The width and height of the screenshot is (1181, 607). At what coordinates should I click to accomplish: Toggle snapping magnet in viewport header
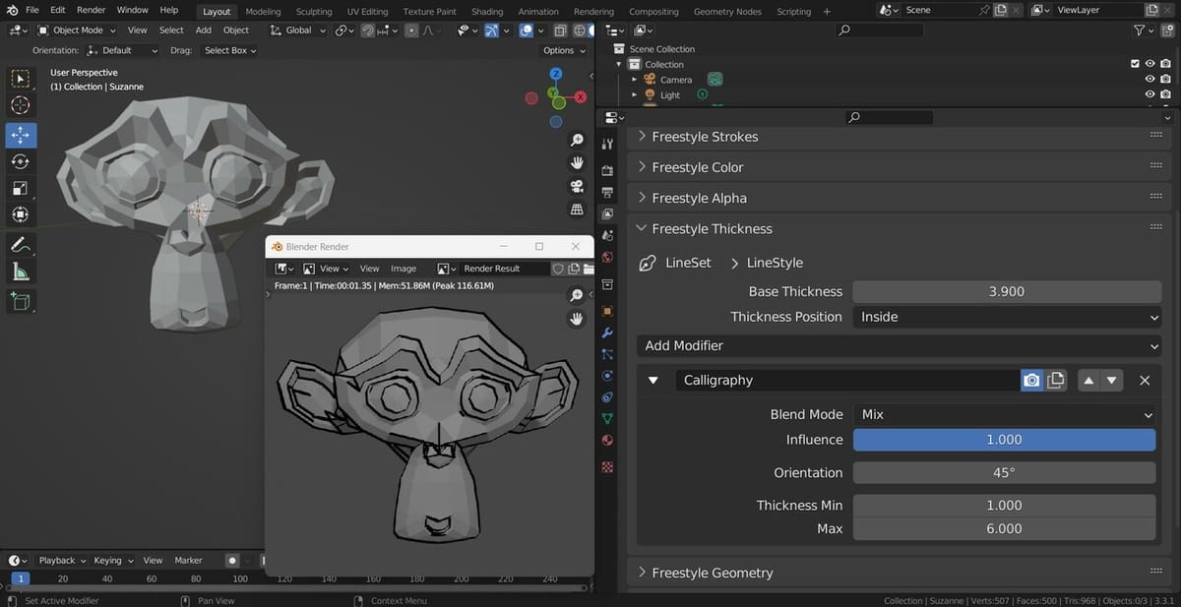coord(367,30)
